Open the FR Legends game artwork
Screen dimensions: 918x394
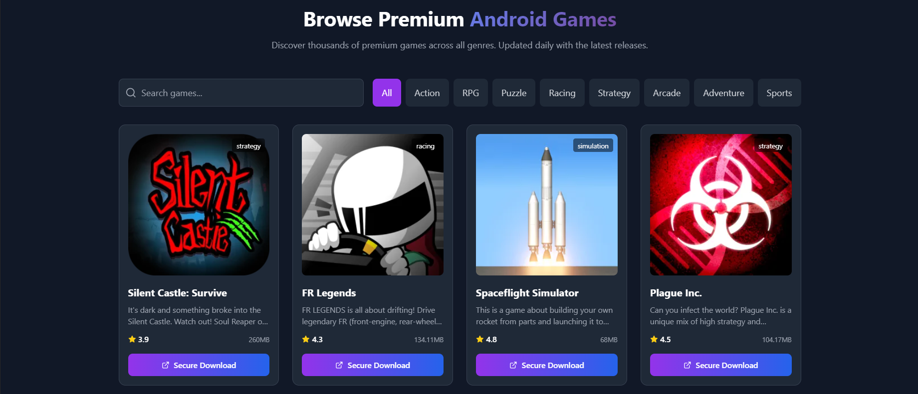(x=373, y=205)
